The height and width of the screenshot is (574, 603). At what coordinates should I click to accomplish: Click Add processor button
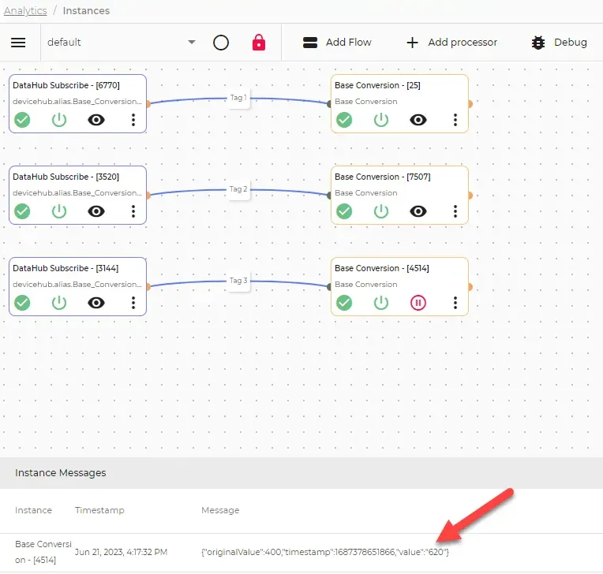[452, 43]
